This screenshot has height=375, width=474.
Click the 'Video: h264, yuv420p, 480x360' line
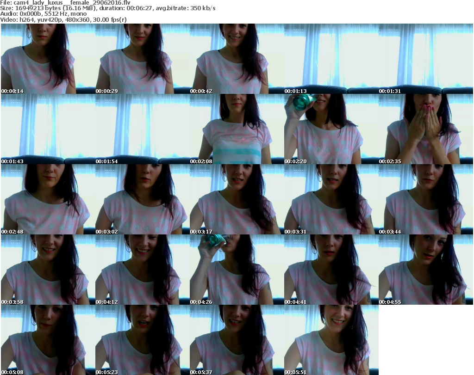click(63, 19)
